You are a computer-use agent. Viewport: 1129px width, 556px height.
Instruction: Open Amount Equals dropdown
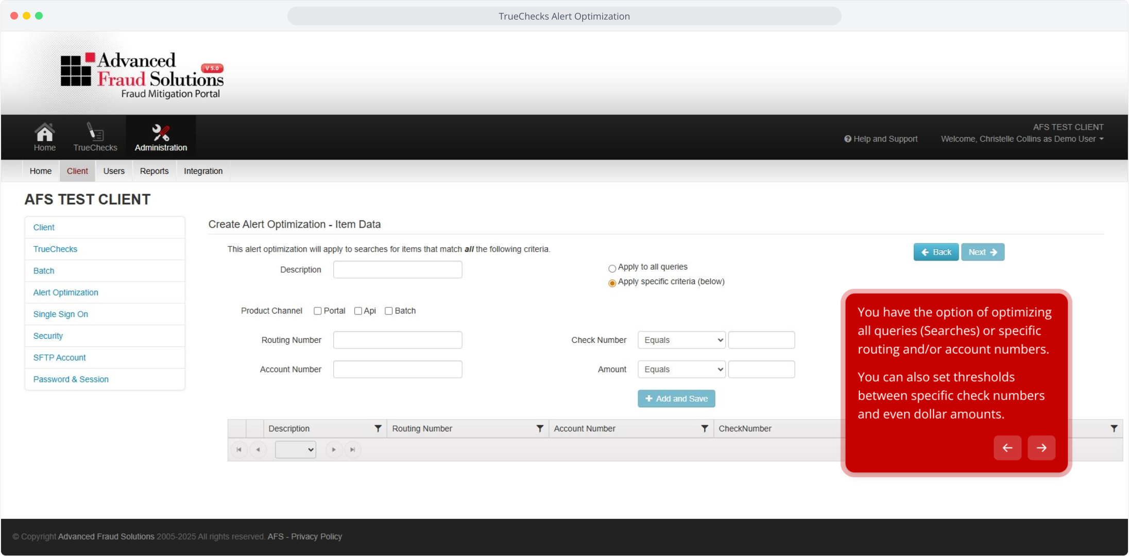click(681, 370)
